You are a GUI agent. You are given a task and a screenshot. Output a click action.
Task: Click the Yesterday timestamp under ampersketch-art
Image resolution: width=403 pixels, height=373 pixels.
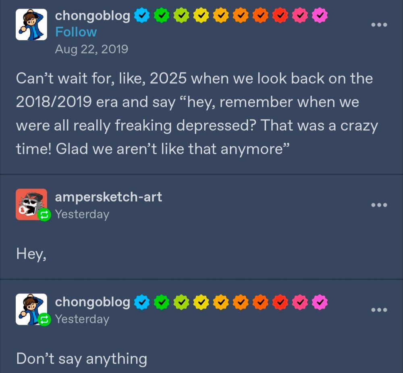pyautogui.click(x=82, y=214)
